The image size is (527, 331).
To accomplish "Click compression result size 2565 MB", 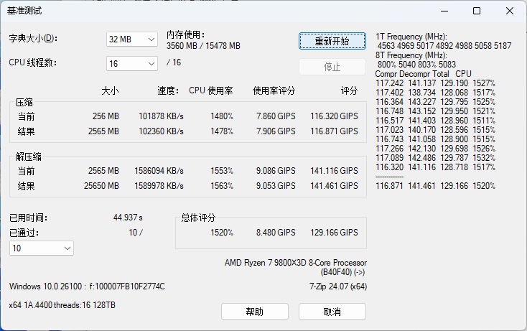I will point(103,131).
